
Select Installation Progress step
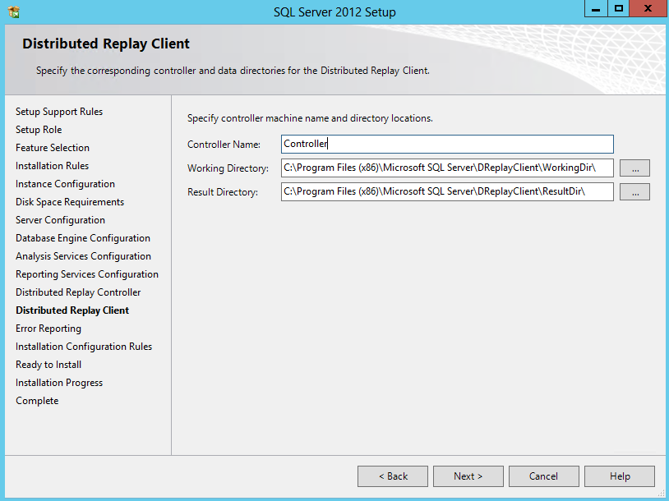point(59,383)
